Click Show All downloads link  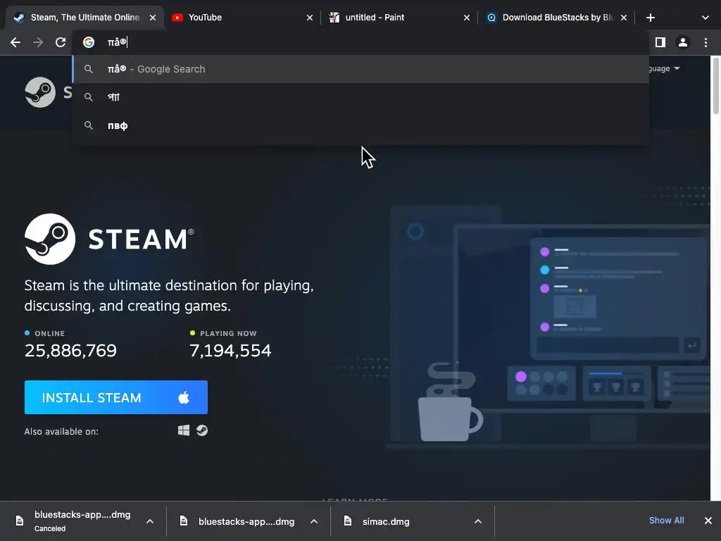[x=666, y=521]
